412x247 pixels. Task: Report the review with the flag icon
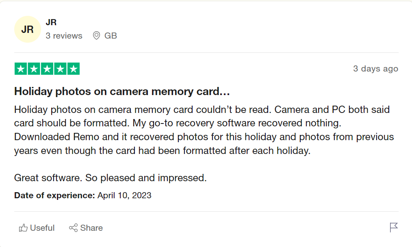click(394, 227)
